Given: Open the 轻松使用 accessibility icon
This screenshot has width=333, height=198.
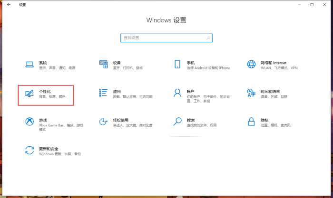Looking at the screenshot, I should 104,122.
